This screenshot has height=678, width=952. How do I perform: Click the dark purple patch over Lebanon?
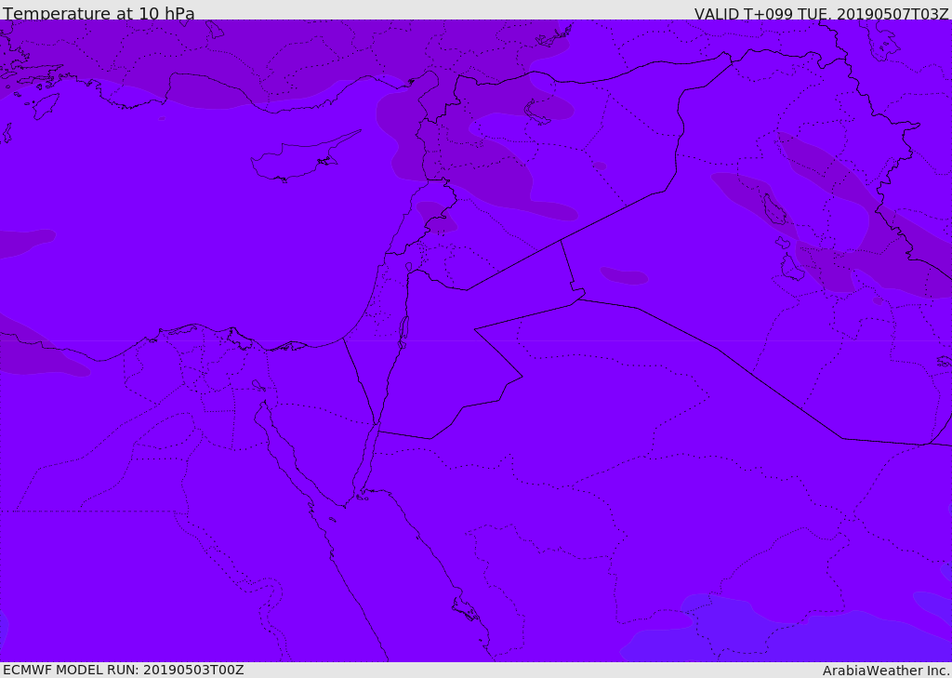coord(435,217)
